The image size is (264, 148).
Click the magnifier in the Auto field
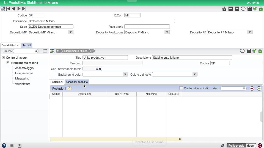pos(244,89)
